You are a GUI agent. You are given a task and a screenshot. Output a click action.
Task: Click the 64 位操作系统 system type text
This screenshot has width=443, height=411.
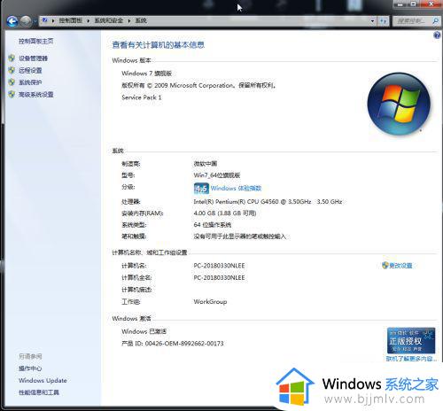(213, 225)
